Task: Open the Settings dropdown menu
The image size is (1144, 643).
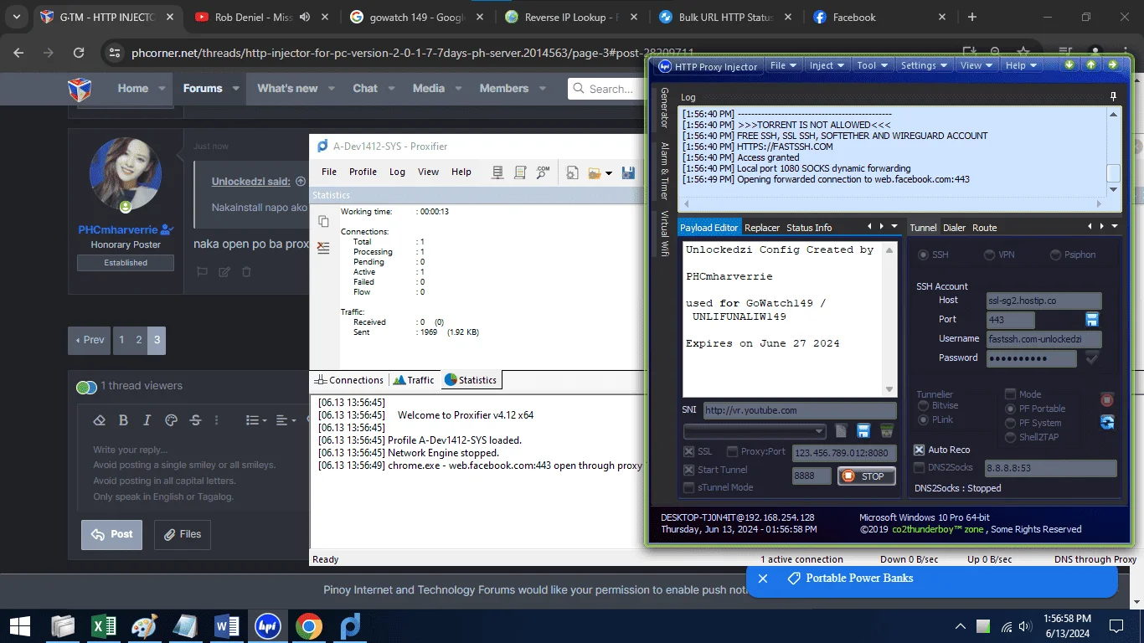Action: pyautogui.click(x=925, y=65)
